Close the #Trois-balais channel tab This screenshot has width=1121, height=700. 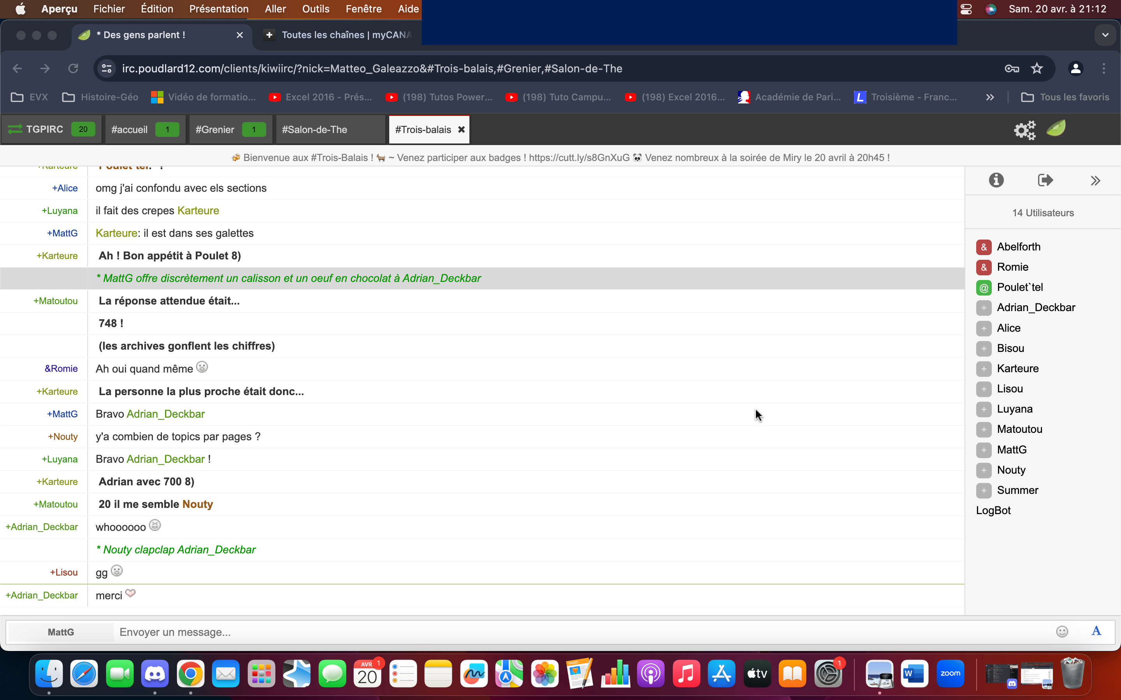[461, 129]
